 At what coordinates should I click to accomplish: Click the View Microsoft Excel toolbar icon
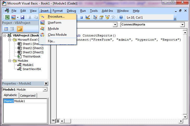coord(7,17)
